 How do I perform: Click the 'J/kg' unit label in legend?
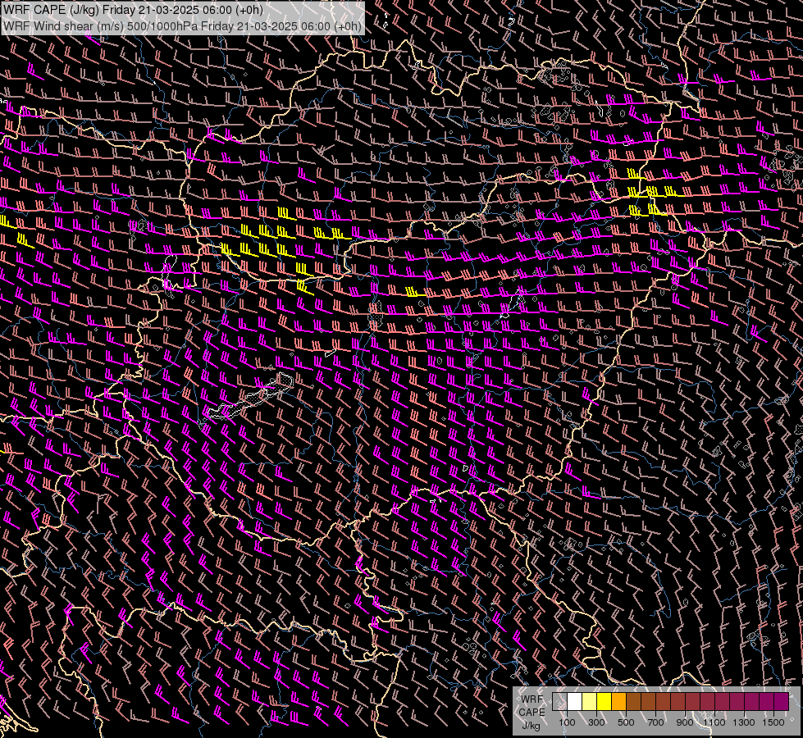pyautogui.click(x=531, y=726)
